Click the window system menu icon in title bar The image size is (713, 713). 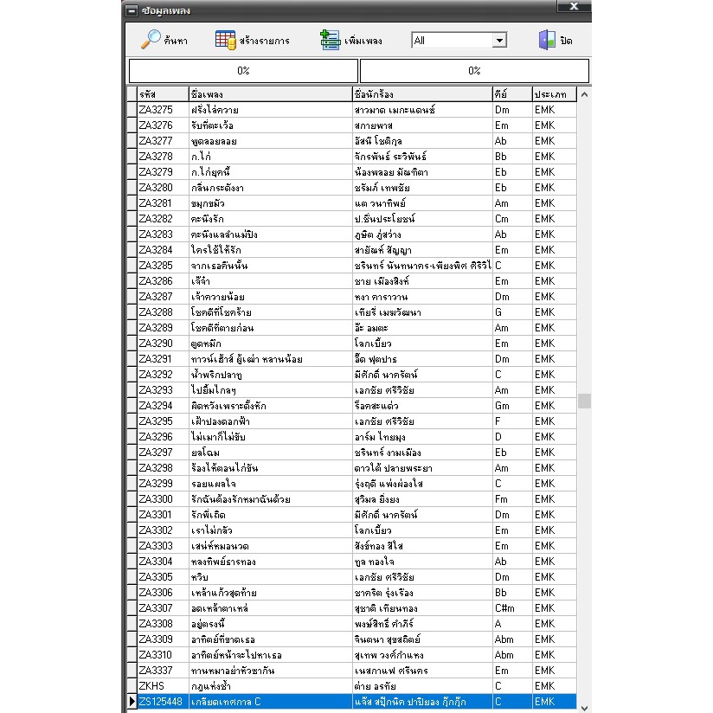pos(131,10)
